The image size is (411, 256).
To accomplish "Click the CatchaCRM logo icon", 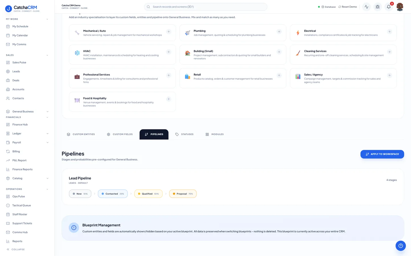I will (9, 9).
